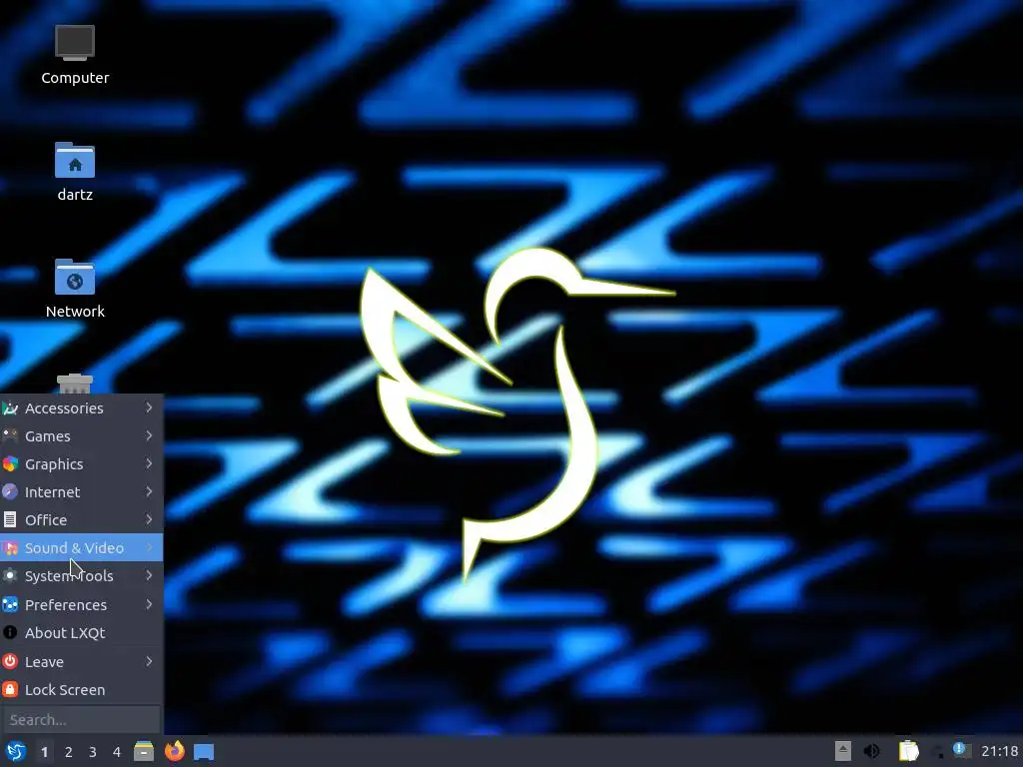Click the Lock Screen entry
1023x767 pixels.
click(82, 689)
